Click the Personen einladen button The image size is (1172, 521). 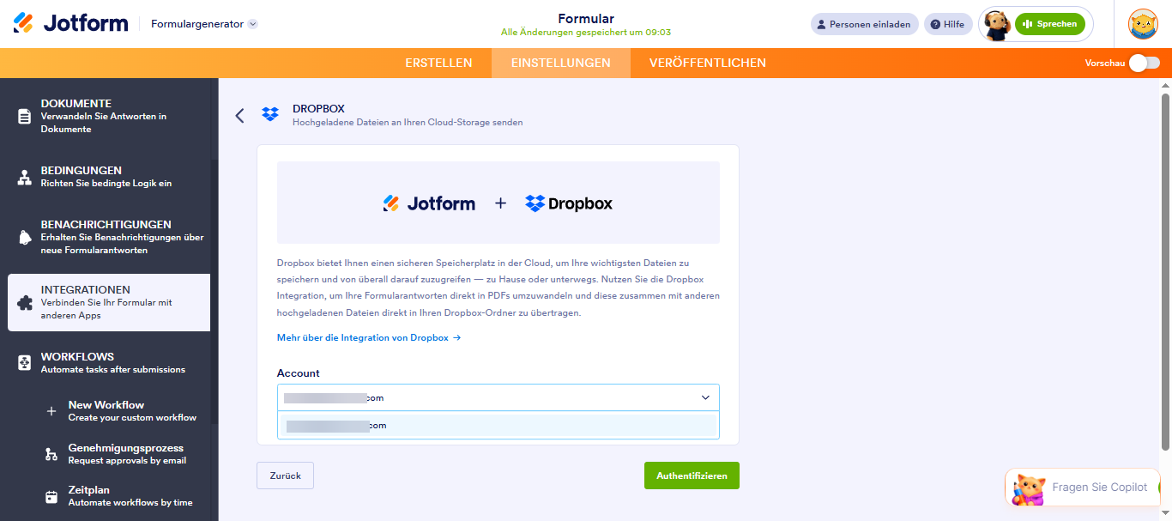pyautogui.click(x=865, y=24)
